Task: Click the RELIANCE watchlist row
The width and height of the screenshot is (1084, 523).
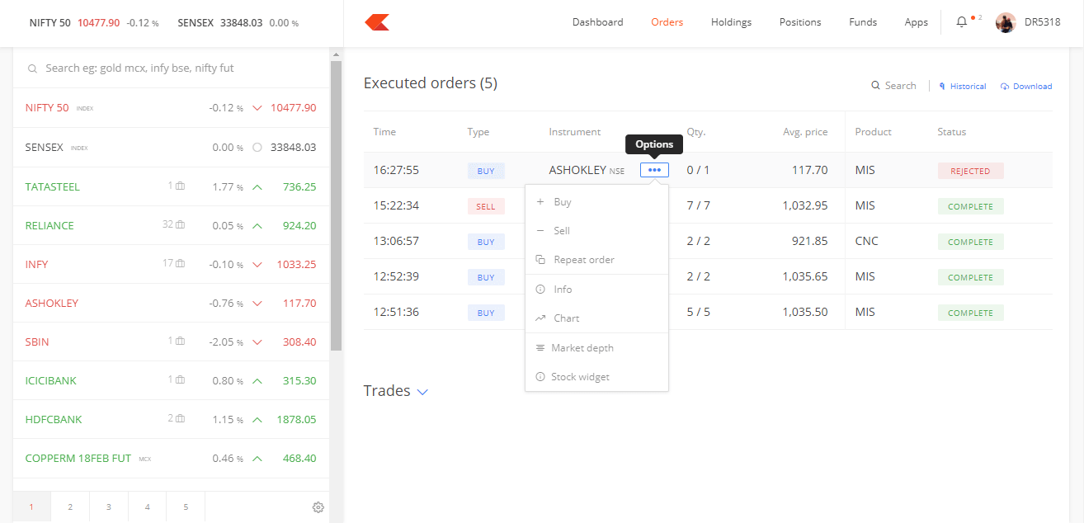Action: pos(171,225)
